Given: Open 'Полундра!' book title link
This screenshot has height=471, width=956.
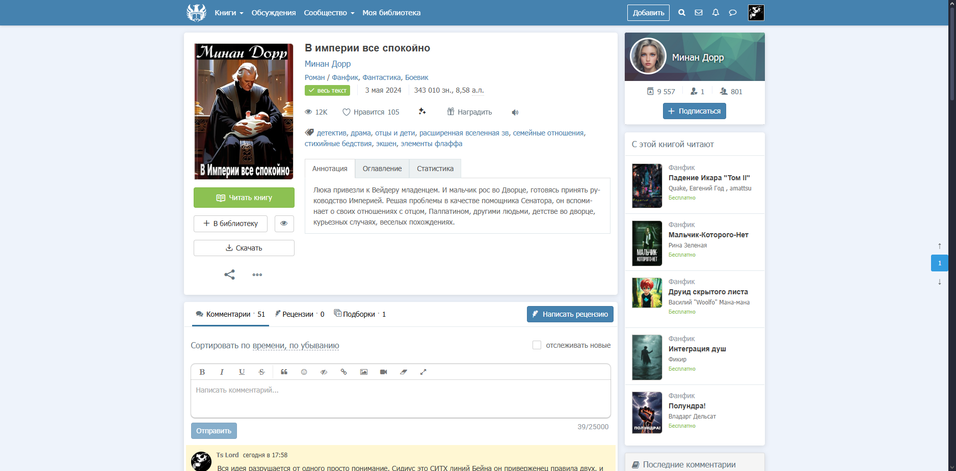Looking at the screenshot, I should click(687, 406).
